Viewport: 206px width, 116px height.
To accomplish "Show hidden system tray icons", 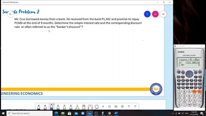I will (x=173, y=113).
